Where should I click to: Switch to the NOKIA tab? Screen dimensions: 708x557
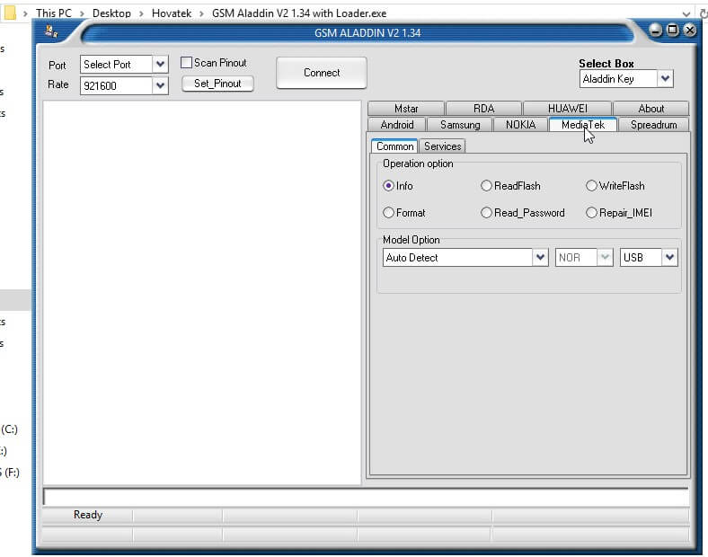pyautogui.click(x=520, y=125)
